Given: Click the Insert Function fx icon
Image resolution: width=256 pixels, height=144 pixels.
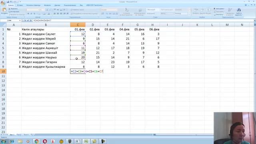Looking at the screenshot, I should coord(31,20).
